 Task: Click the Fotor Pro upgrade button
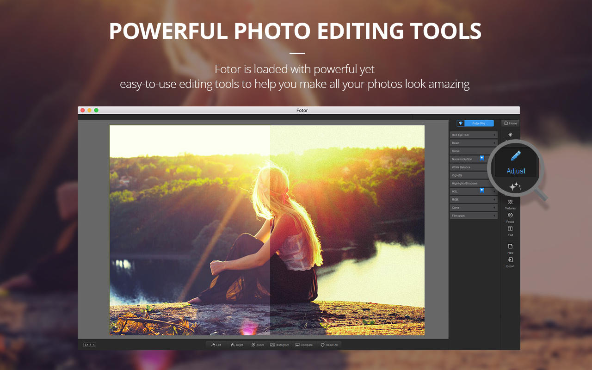click(475, 123)
